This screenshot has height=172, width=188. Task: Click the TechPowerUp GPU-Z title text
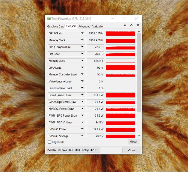tap(71, 19)
